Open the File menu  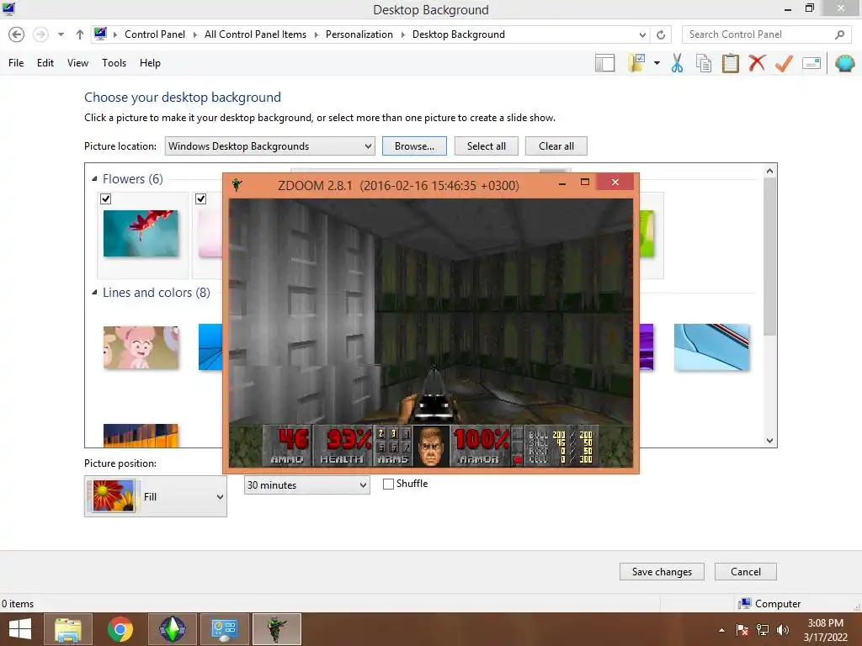16,63
